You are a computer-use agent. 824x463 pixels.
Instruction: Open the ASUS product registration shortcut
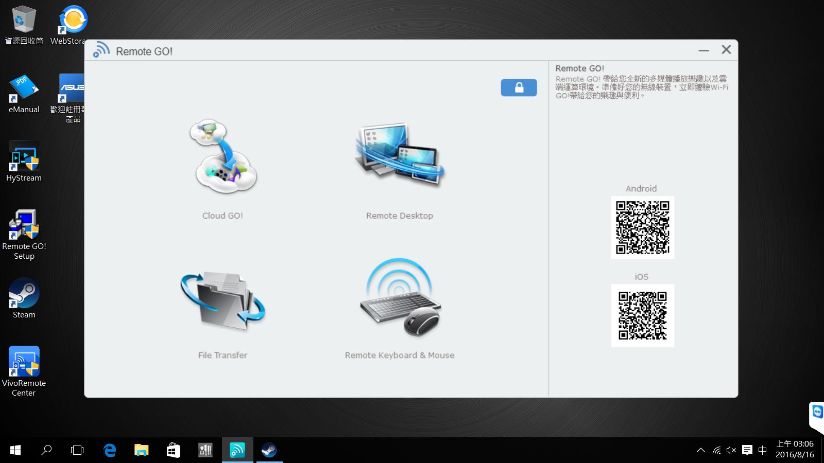71,98
